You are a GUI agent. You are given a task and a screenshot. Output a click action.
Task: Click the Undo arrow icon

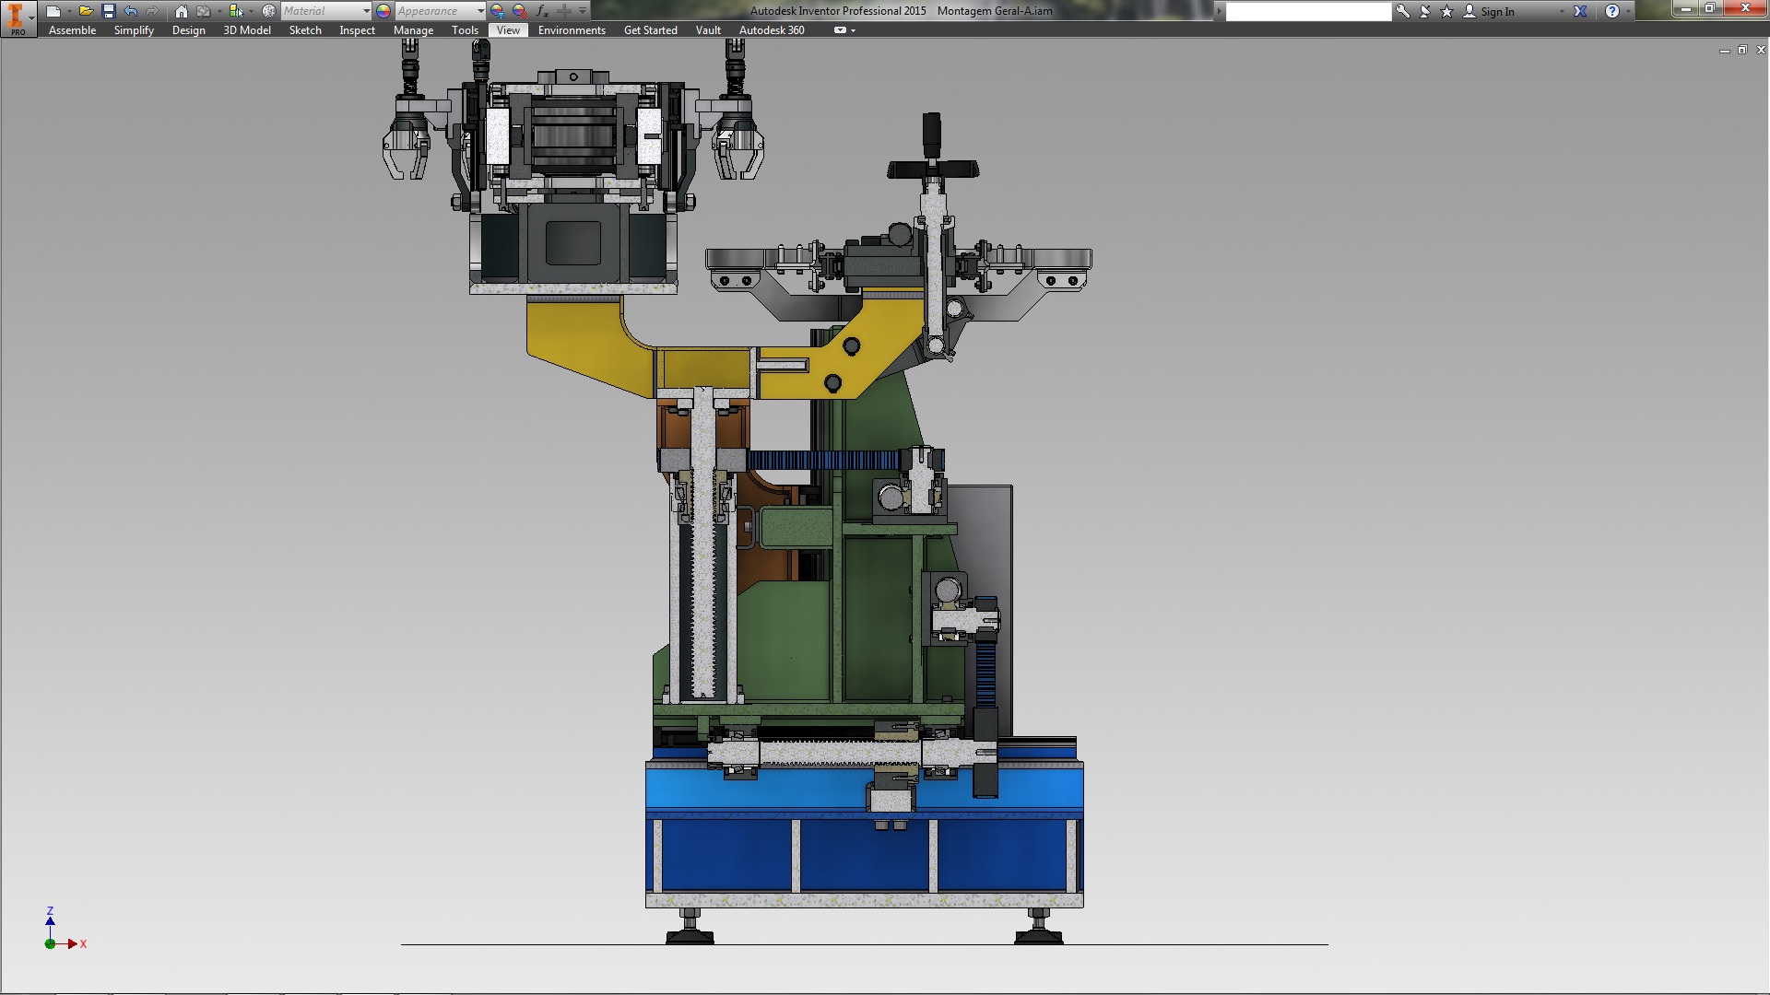point(130,11)
